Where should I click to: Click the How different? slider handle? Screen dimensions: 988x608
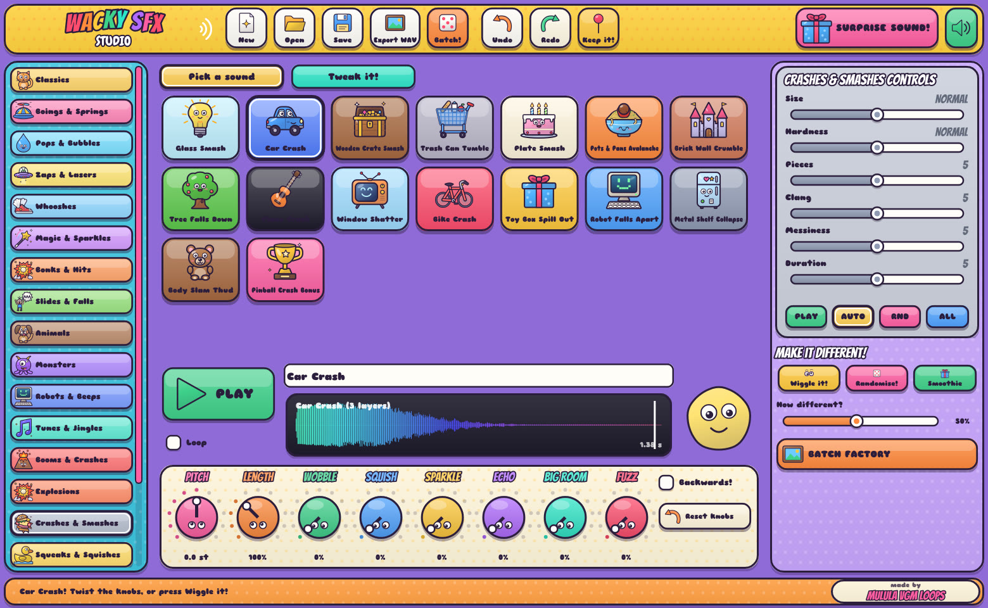856,421
